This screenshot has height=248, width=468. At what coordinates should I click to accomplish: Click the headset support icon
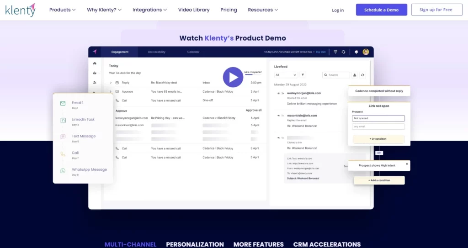(x=344, y=52)
